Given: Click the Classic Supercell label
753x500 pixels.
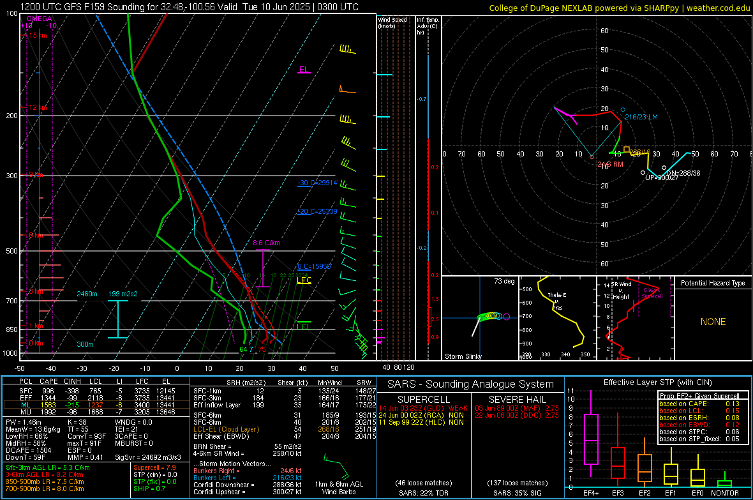Looking at the screenshot, I should coord(652,293).
